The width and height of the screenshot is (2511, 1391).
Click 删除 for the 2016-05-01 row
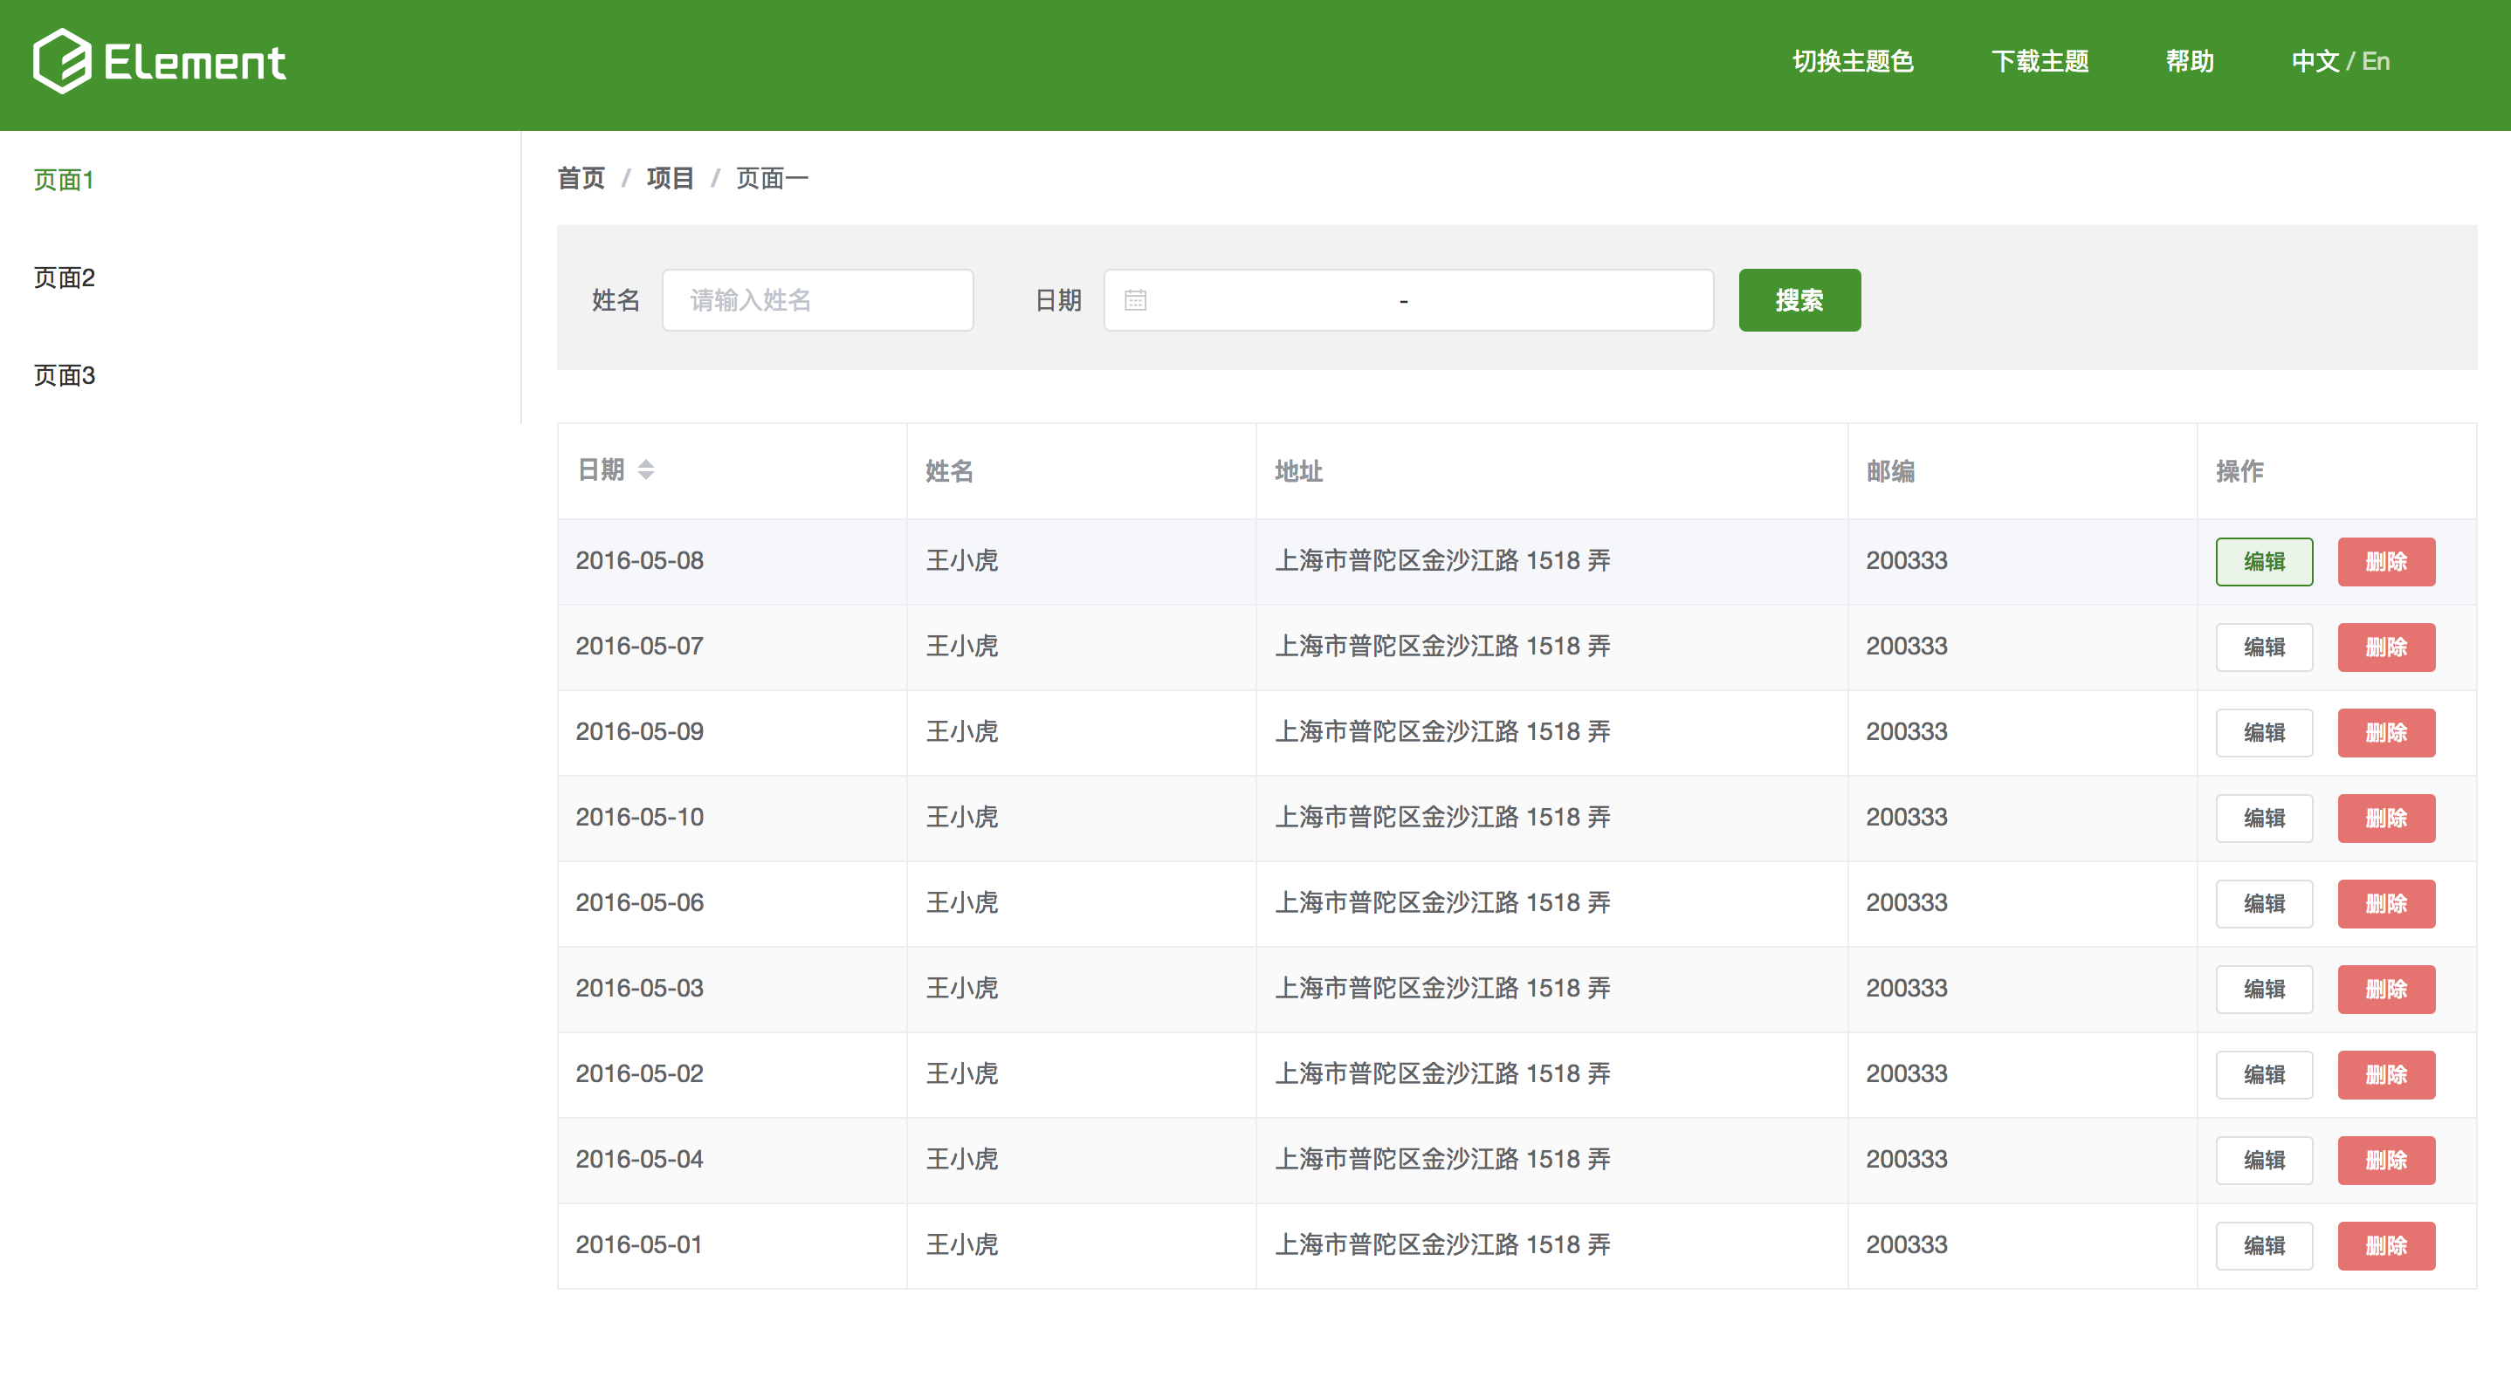point(2385,1246)
